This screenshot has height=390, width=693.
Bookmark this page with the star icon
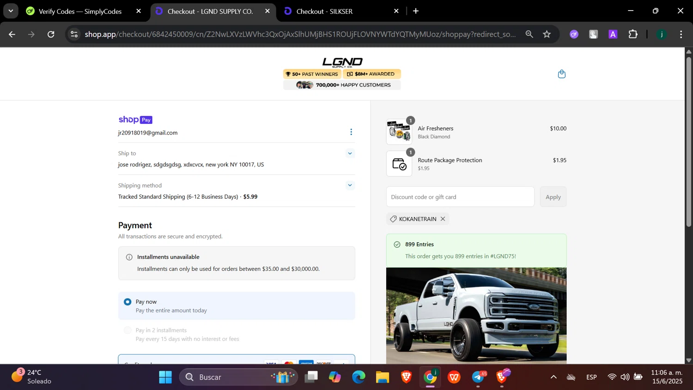[x=547, y=34]
